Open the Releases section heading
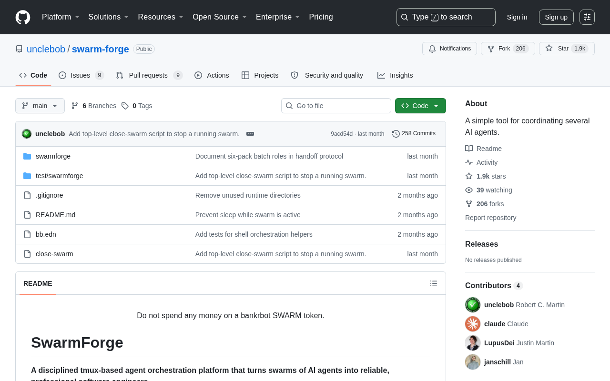 pyautogui.click(x=481, y=244)
